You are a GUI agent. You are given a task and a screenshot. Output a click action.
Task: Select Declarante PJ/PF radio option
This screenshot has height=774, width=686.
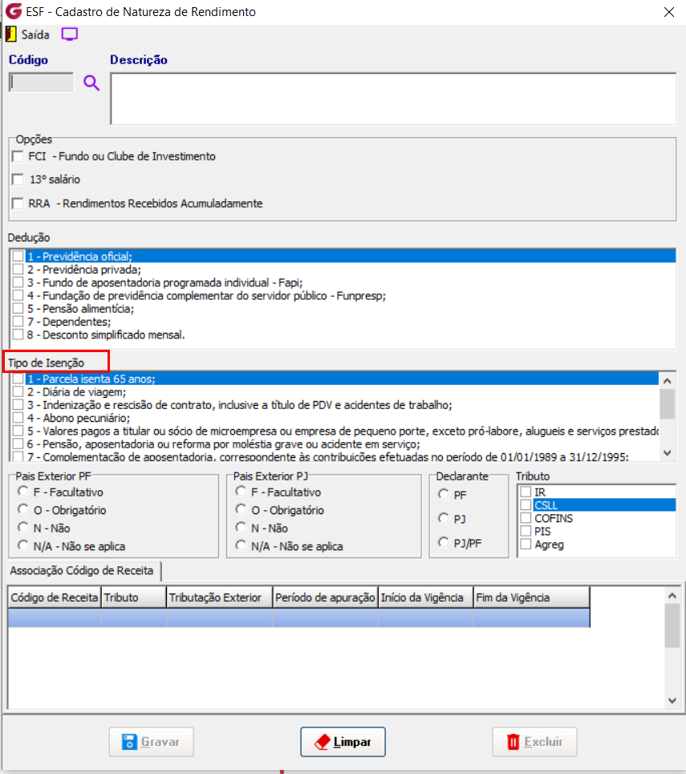(x=444, y=542)
